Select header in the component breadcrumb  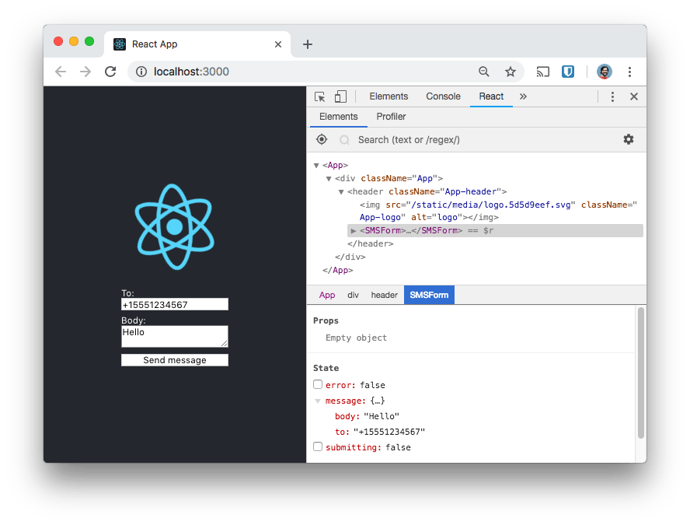pyautogui.click(x=384, y=296)
